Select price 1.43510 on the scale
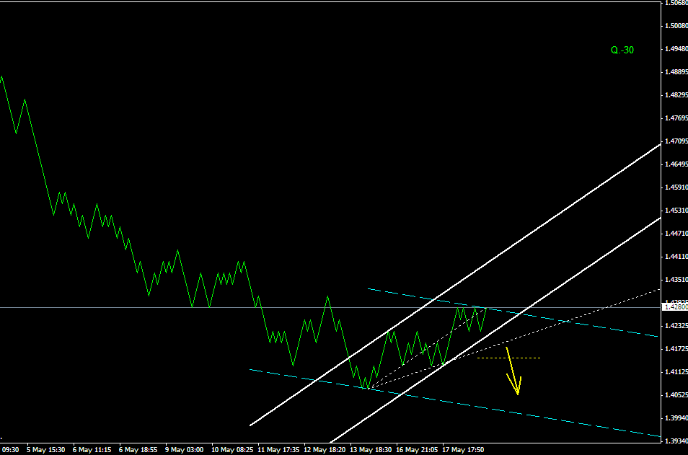Image resolution: width=688 pixels, height=455 pixels. [x=676, y=280]
